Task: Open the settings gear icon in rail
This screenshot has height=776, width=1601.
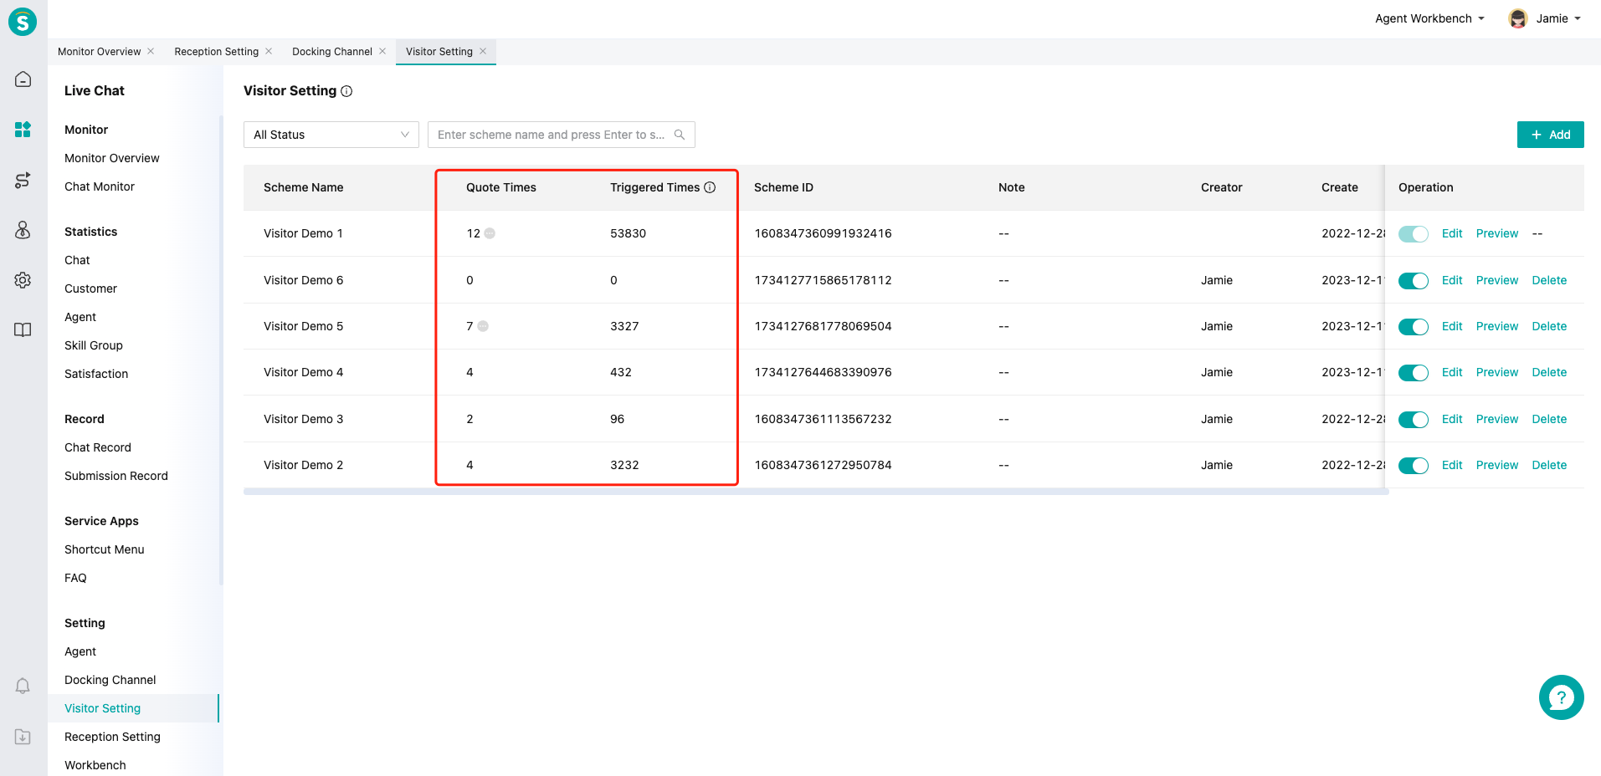Action: [x=23, y=280]
